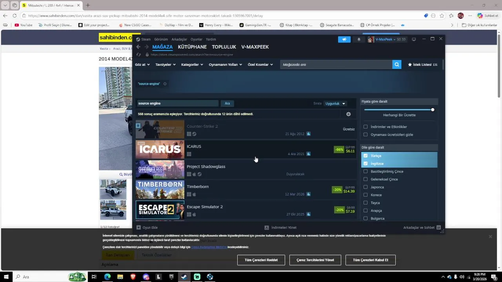The image size is (502, 282).
Task: Switch to TOPLULUK tab
Action: [224, 47]
